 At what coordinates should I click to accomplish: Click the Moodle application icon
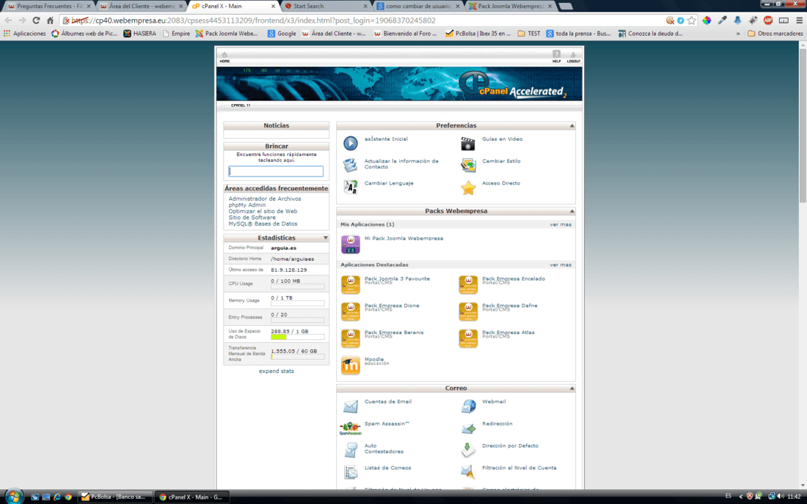click(351, 366)
